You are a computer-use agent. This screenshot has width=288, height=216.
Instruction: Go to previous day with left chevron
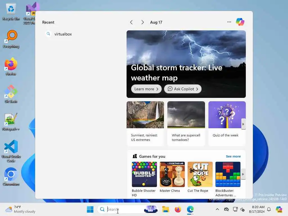131,22
